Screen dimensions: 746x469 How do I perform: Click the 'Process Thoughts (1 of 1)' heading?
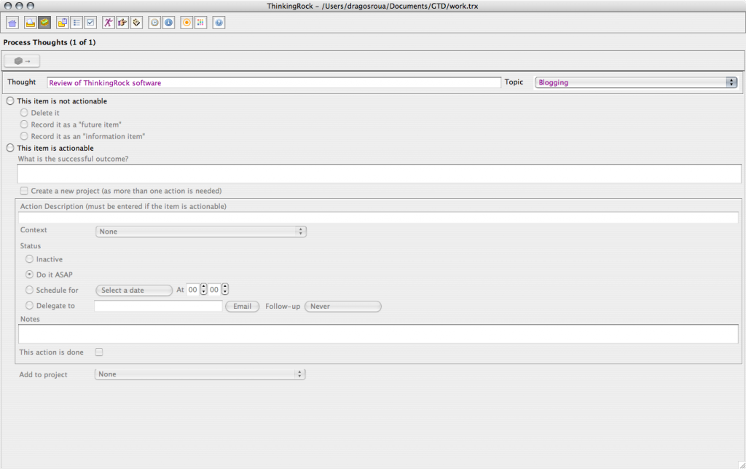click(50, 42)
